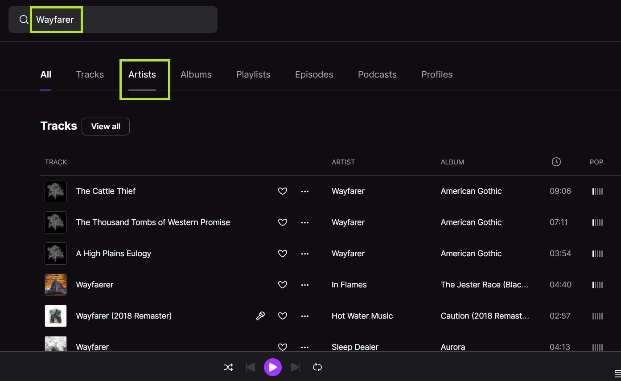The image size is (621, 381).
Task: Toggle repeat mode
Action: (x=317, y=367)
